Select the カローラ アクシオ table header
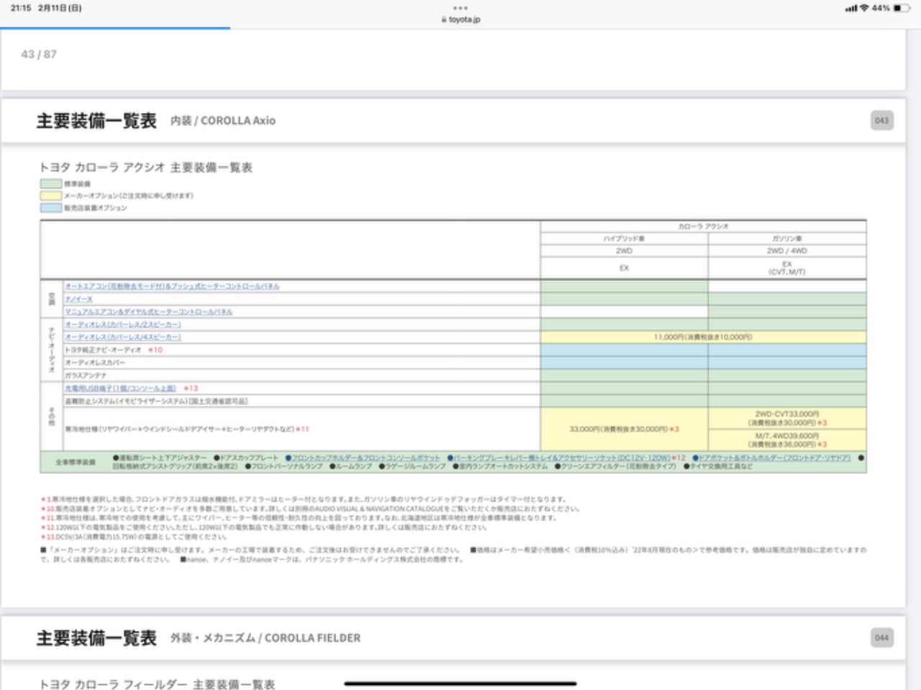921x690 pixels. 703,226
